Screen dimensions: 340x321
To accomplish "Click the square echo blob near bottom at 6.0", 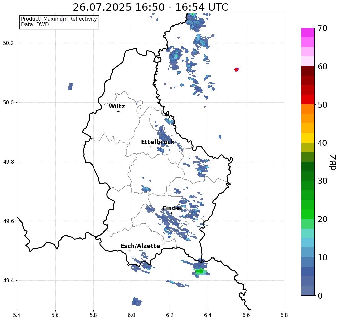I will [x=137, y=302].
